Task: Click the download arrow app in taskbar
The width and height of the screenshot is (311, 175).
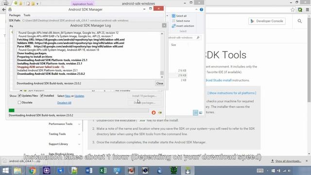Action: (188, 171)
